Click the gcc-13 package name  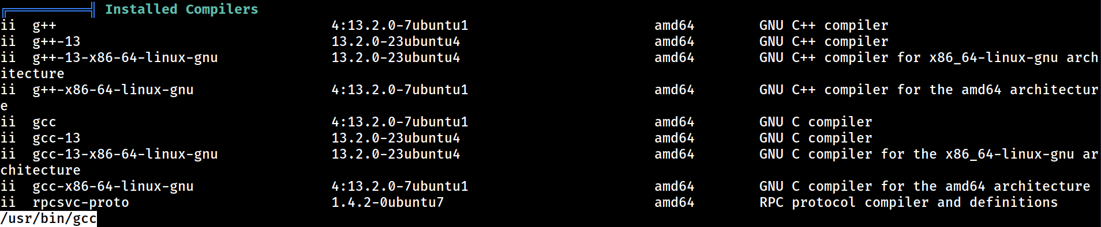point(57,138)
